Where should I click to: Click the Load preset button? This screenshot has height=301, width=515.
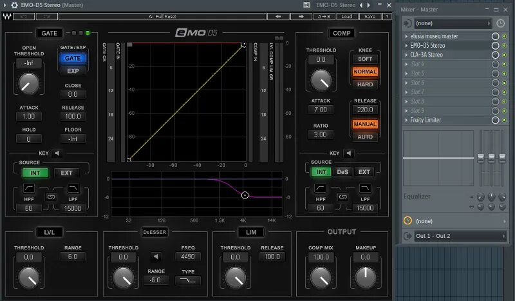347,17
